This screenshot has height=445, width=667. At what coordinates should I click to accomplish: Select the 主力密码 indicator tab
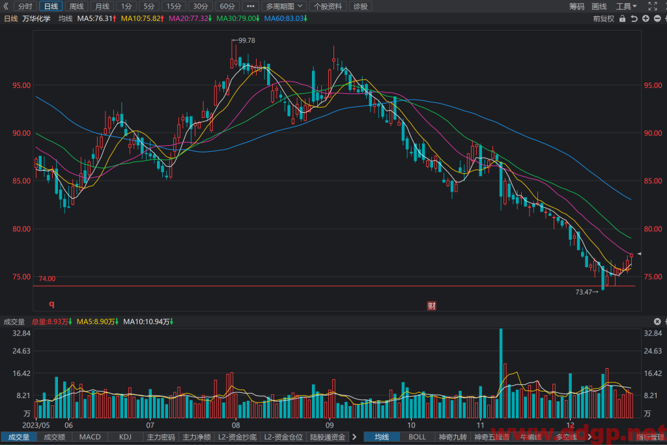click(161, 437)
